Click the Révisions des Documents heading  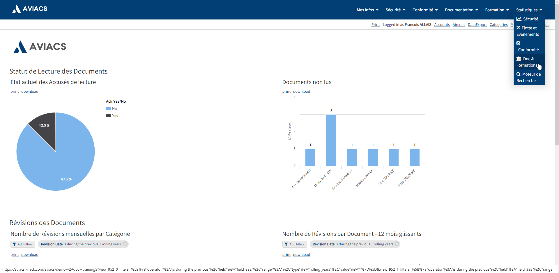47,223
